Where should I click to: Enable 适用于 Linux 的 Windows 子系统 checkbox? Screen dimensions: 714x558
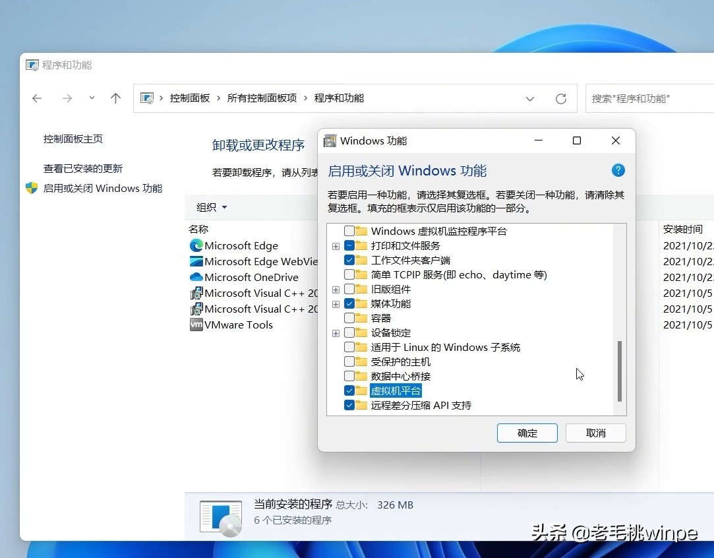349,347
